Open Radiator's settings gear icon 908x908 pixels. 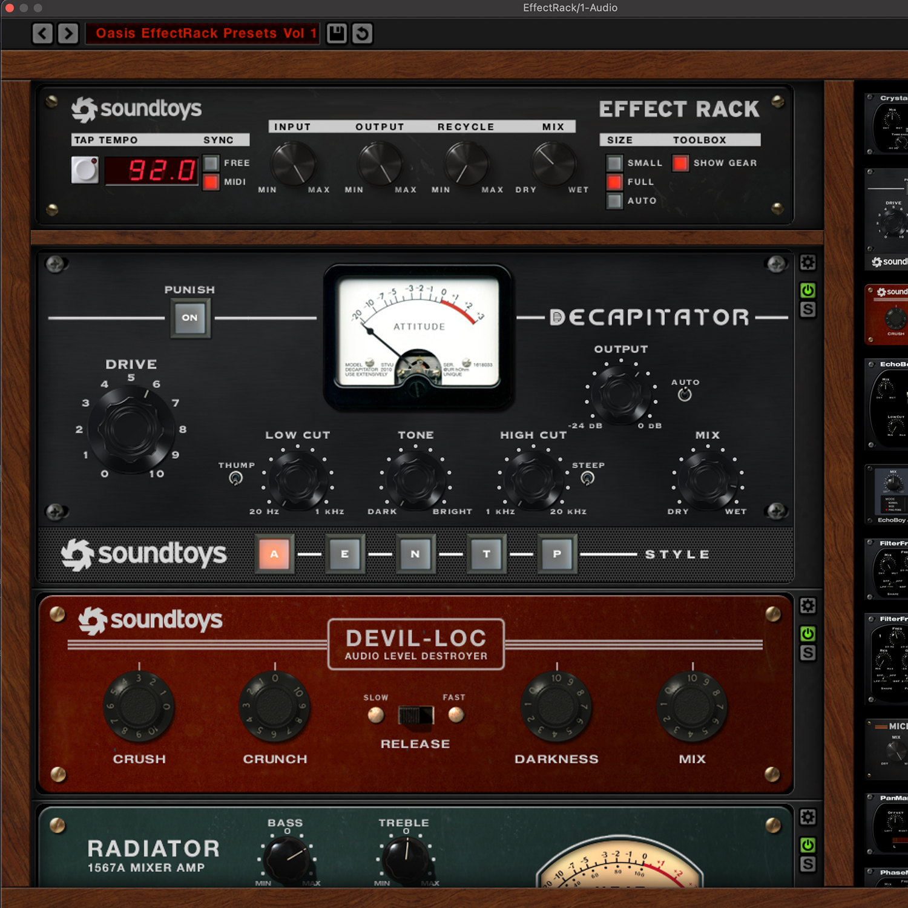point(808,817)
